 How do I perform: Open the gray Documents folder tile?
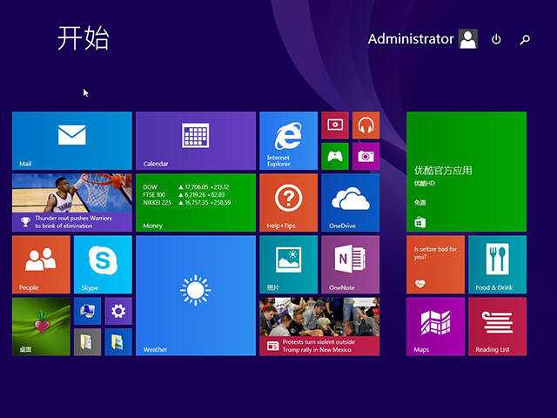87,342
